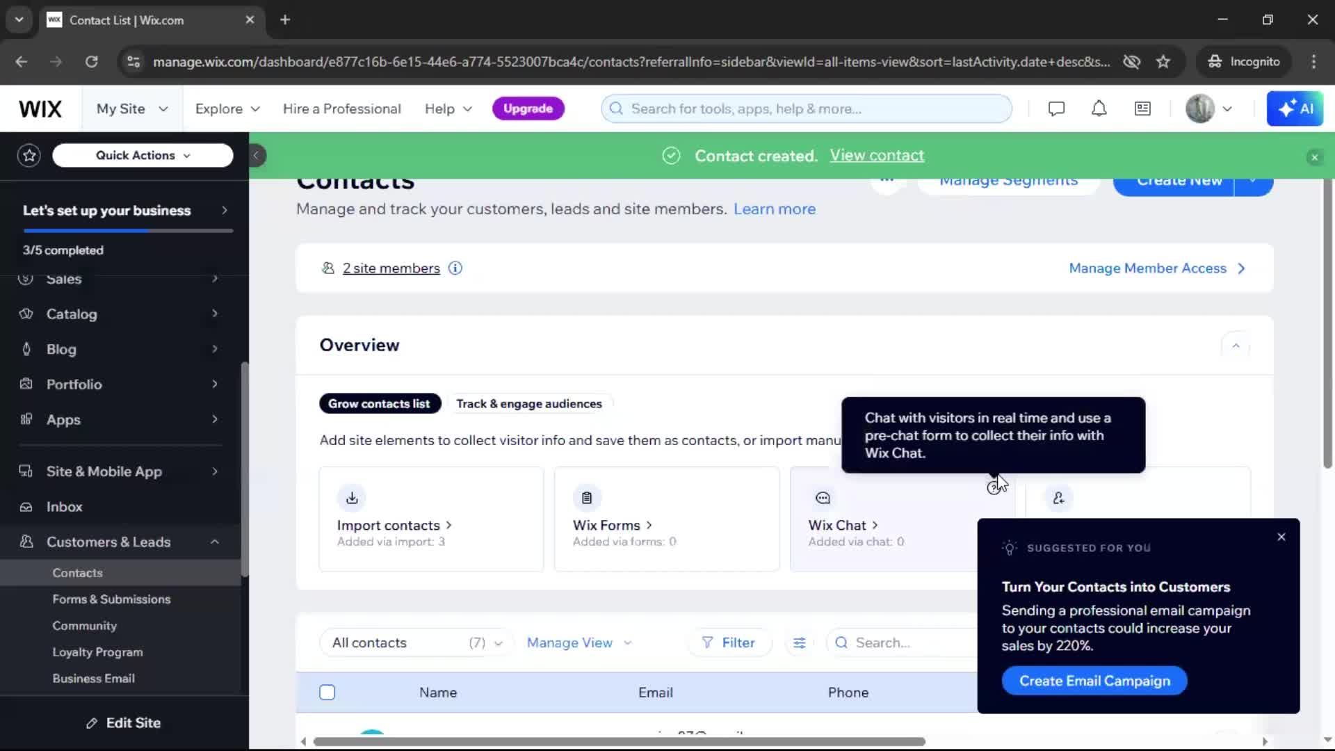
Task: Toggle the select-all contacts checkbox
Action: click(x=327, y=693)
